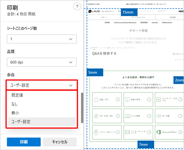The image size is (184, 150).
Task: Click the 音・音量 speaker icon
Action: [x=159, y=116]
